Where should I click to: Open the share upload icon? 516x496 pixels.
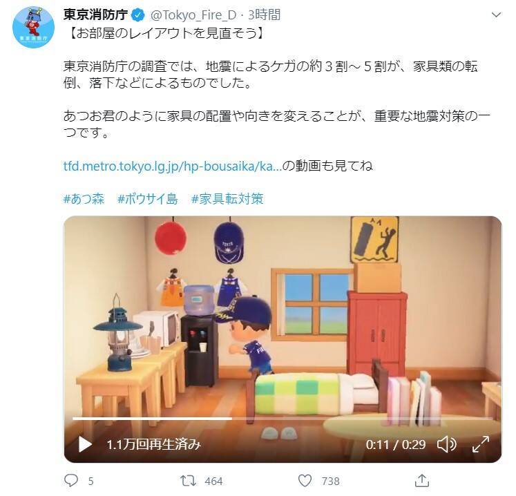click(x=422, y=481)
